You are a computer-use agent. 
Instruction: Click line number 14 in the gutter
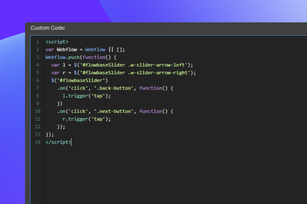click(38, 142)
